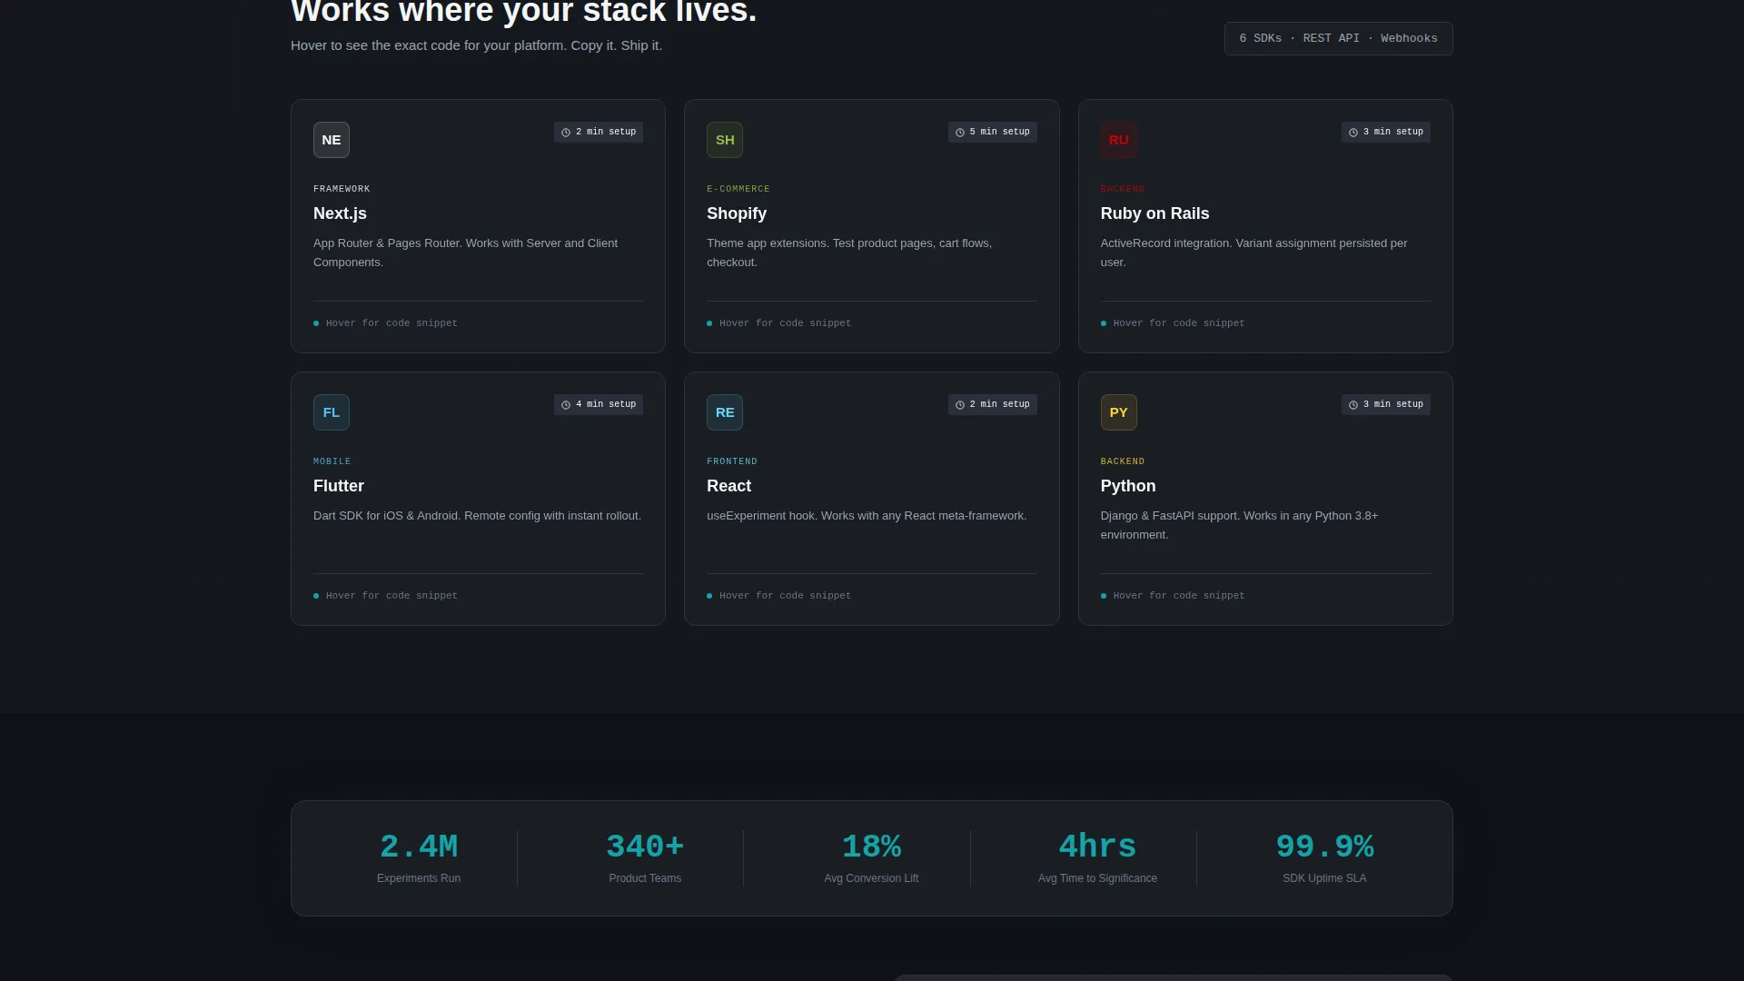1744x981 pixels.
Task: Click the MOBILE label above Flutter
Action: tap(332, 461)
